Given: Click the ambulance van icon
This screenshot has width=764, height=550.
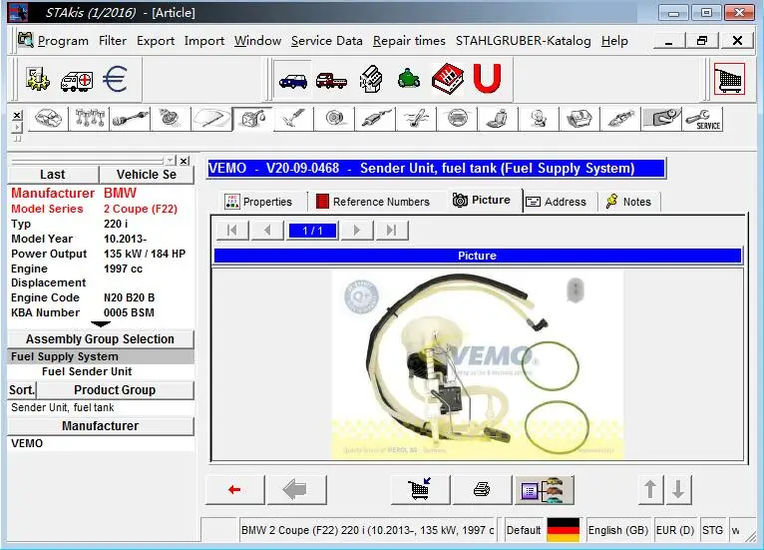Looking at the screenshot, I should click(x=77, y=80).
